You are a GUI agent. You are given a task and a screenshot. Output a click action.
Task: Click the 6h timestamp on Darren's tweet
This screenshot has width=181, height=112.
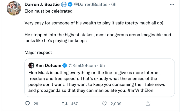click(114, 5)
